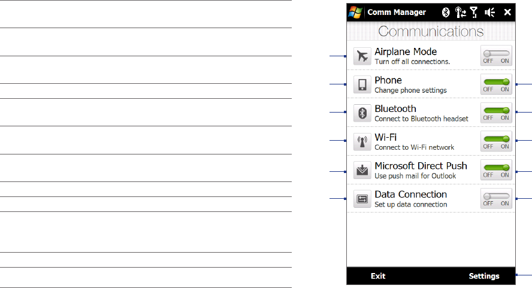The image size is (532, 288).
Task: Close the Comm Manager window
Action: [x=507, y=12]
